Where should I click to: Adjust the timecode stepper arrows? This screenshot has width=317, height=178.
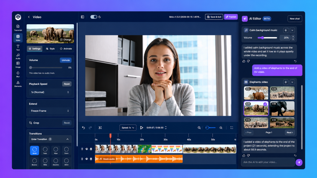(x=166, y=128)
